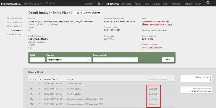Open the Kalendář menu item
This screenshot has height=108, width=216.
[x=176, y=4]
